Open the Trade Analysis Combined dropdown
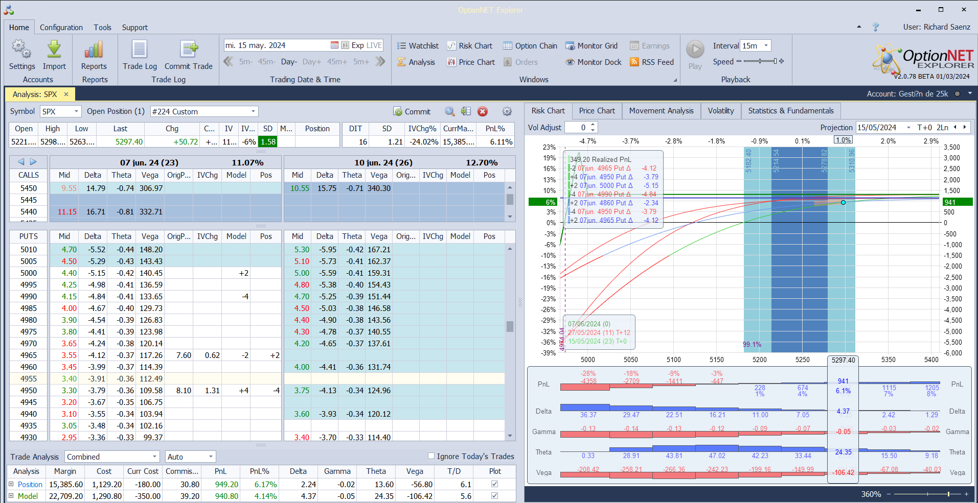This screenshot has width=978, height=503. [154, 457]
